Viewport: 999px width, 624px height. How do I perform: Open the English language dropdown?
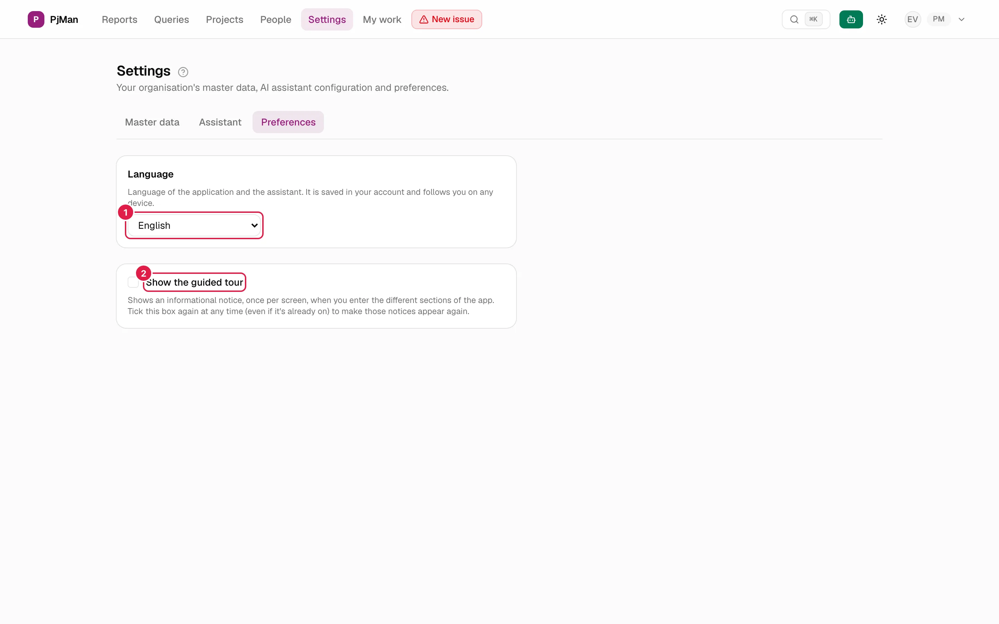pyautogui.click(x=194, y=225)
